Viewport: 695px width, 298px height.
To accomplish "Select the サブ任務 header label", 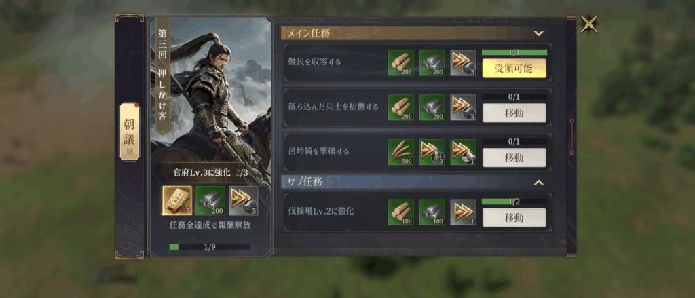I will click(305, 181).
